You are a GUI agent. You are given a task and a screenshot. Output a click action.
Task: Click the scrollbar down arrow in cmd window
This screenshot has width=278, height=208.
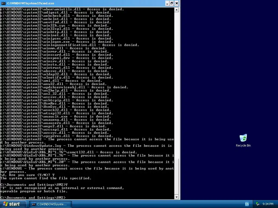pos(176,197)
